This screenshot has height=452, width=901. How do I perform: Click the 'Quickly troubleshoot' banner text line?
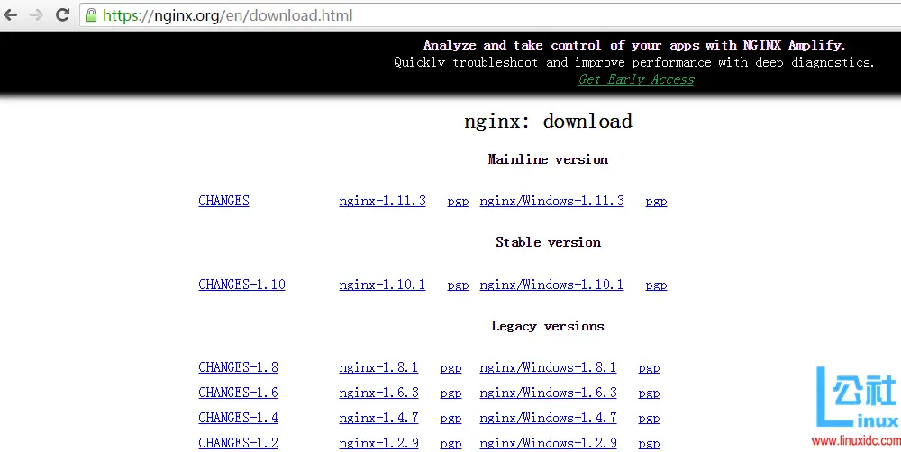point(633,63)
